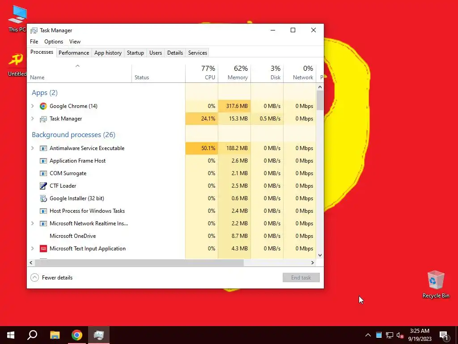This screenshot has height=344, width=458.
Task: Expand the Google Chrome (14) process group
Action: [x=32, y=106]
